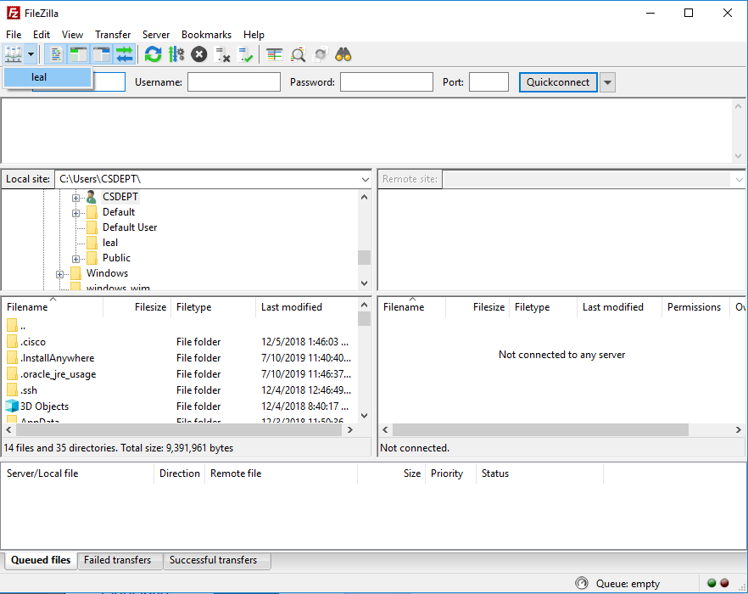Toggle message log display
The width and height of the screenshot is (748, 594).
click(x=56, y=54)
